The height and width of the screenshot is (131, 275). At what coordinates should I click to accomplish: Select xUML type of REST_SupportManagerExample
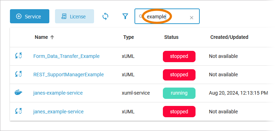click(x=128, y=75)
